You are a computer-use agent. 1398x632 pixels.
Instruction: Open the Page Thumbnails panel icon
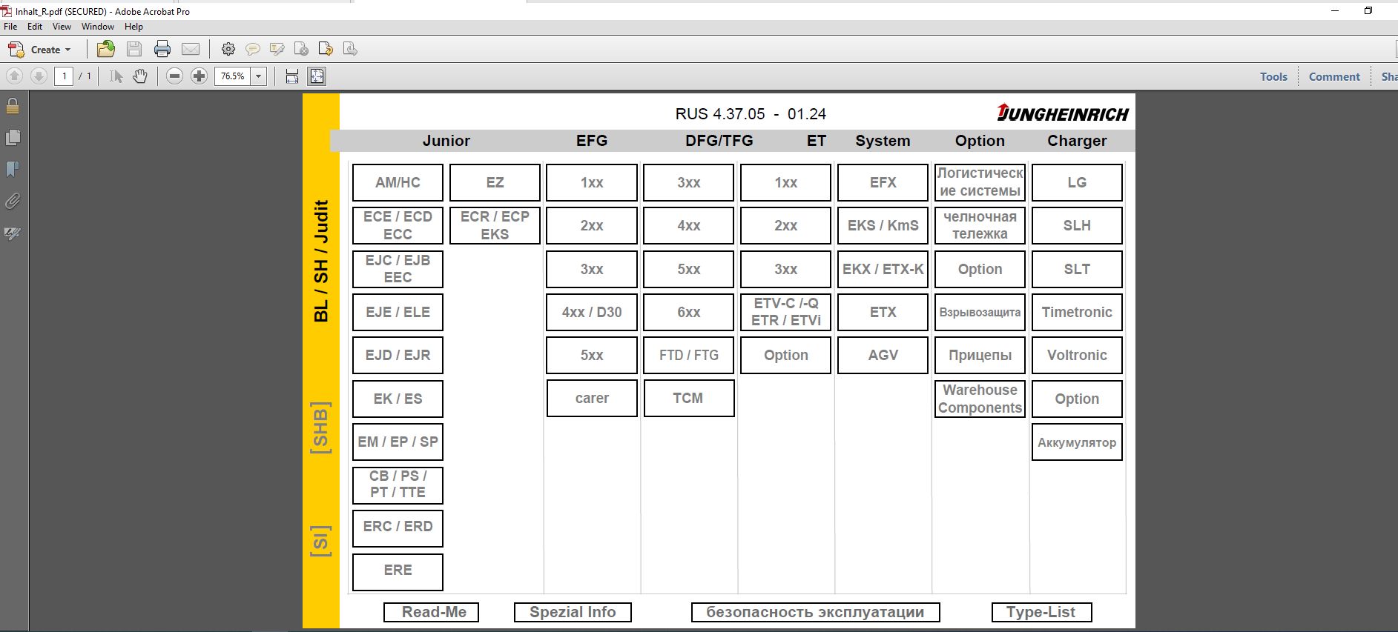(13, 138)
